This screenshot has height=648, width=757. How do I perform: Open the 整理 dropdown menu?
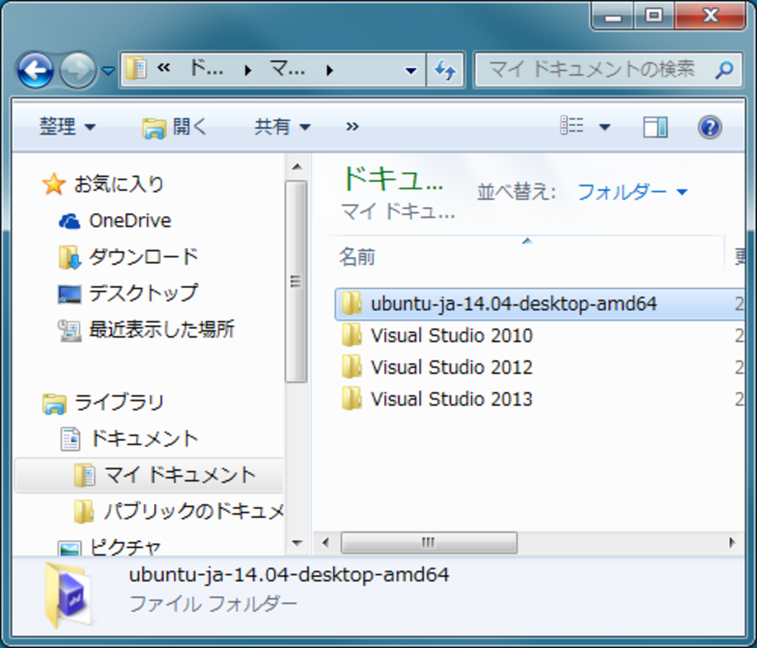[67, 126]
